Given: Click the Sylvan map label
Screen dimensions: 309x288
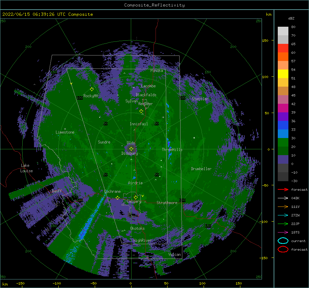Looking at the screenshot, I should click(131, 101).
